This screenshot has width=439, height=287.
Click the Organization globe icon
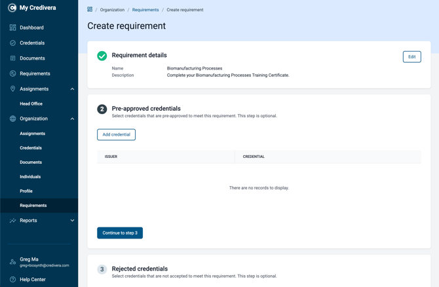click(12, 119)
